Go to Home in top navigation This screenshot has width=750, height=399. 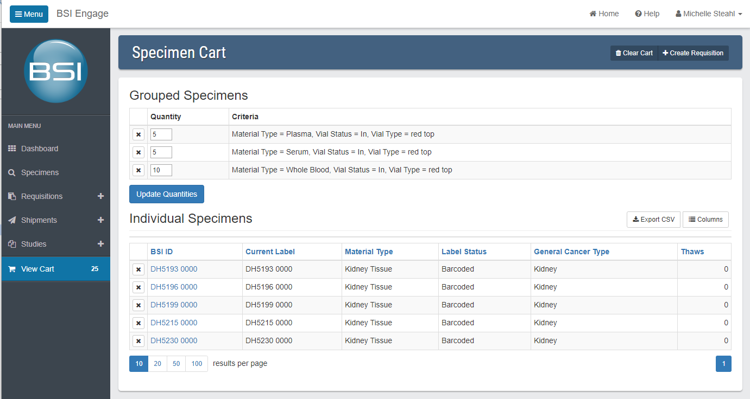click(604, 14)
